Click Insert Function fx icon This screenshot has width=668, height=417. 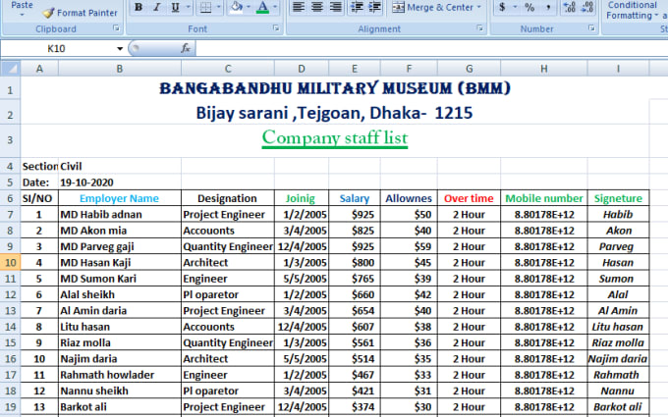point(186,48)
